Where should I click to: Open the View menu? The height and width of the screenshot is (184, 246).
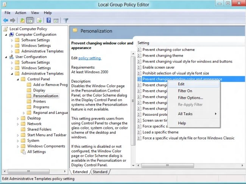[x=35, y=13]
